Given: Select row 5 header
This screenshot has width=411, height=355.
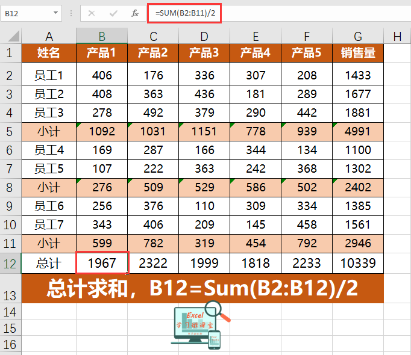Looking at the screenshot, I should (x=10, y=131).
